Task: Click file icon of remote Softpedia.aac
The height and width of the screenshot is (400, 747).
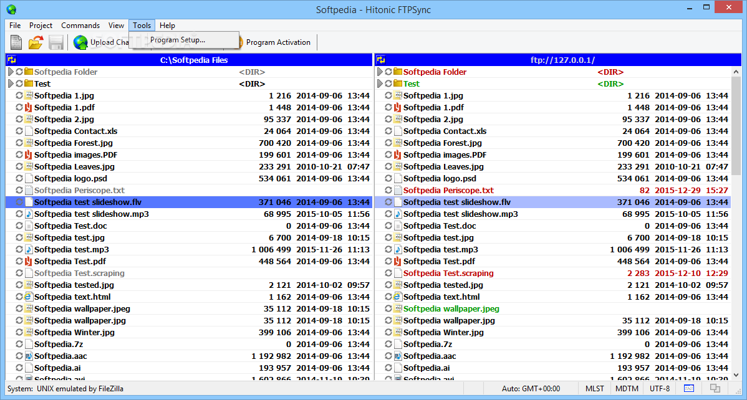Action: click(398, 356)
